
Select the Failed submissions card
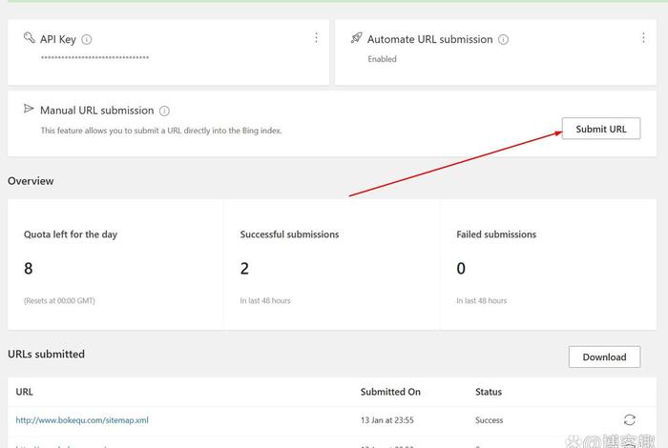pyautogui.click(x=547, y=264)
